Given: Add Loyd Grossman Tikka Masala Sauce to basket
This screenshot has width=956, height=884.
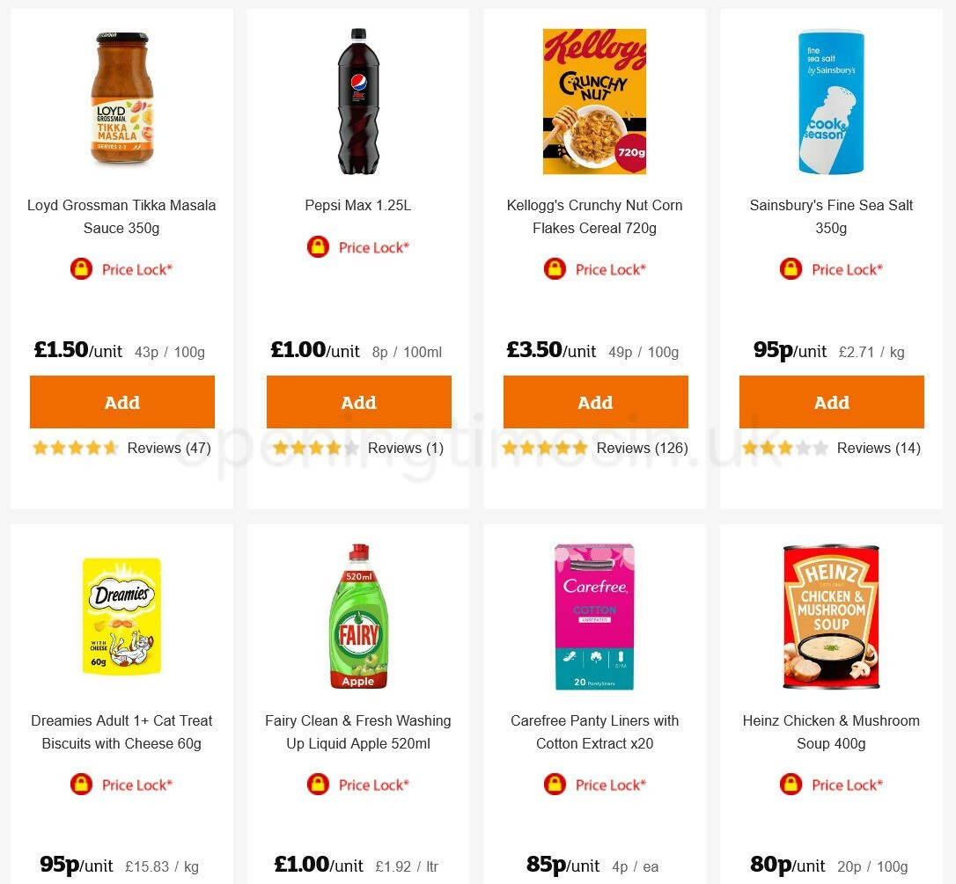Looking at the screenshot, I should point(121,402).
